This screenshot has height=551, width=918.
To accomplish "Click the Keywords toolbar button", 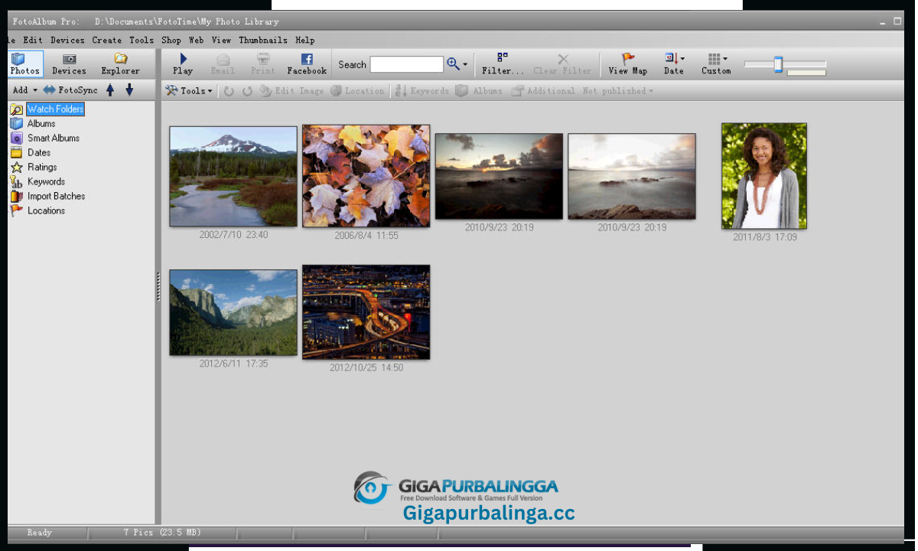I will pos(422,91).
